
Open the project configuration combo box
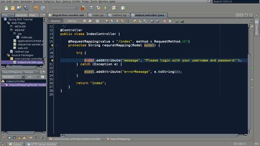click(64, 8)
